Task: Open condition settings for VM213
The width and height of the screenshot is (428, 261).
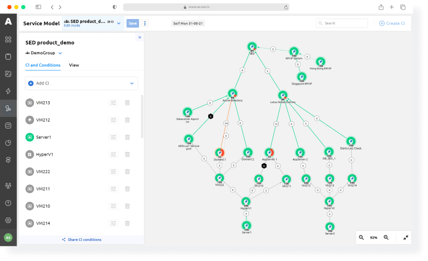Action: click(x=113, y=103)
